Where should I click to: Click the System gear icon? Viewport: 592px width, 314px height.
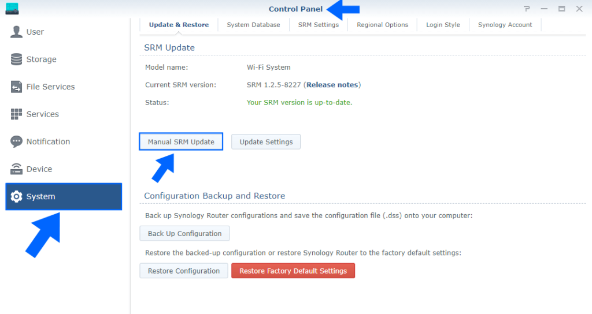coord(16,196)
